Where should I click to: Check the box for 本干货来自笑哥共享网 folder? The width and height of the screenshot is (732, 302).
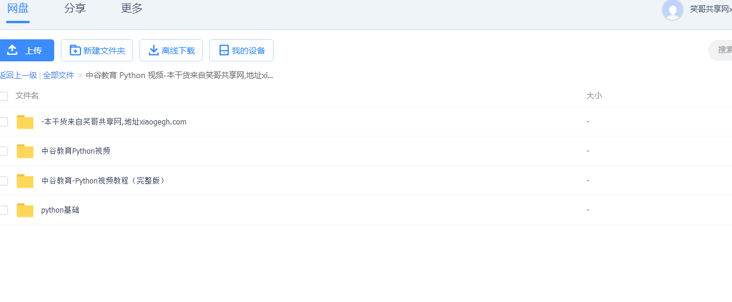click(x=4, y=122)
